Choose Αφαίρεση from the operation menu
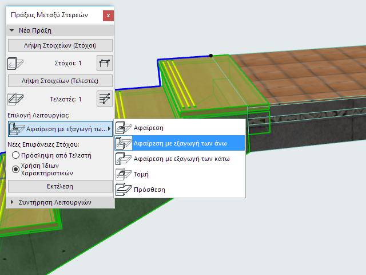 coord(180,128)
